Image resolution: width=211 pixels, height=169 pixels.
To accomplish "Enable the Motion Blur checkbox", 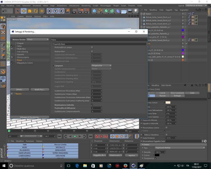I will point(92,51).
